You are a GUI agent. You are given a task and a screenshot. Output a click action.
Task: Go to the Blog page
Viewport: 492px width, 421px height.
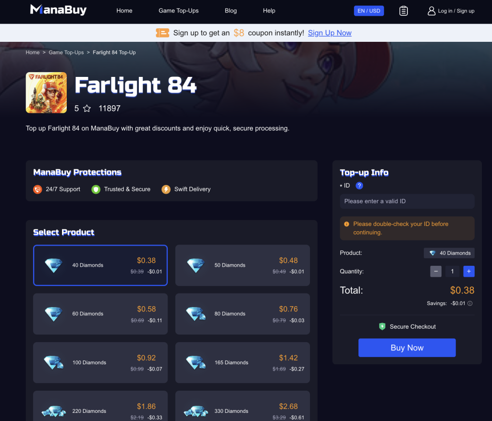pos(231,11)
